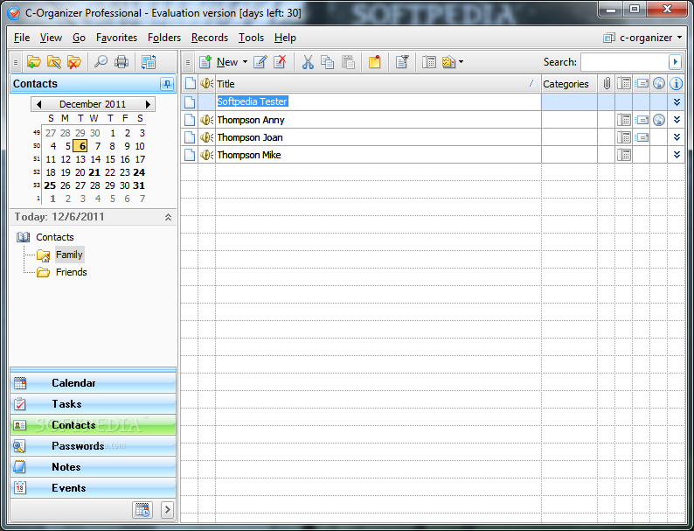This screenshot has width=694, height=531.
Task: Click the globe icon in Thompson Anny row
Action: click(x=659, y=120)
